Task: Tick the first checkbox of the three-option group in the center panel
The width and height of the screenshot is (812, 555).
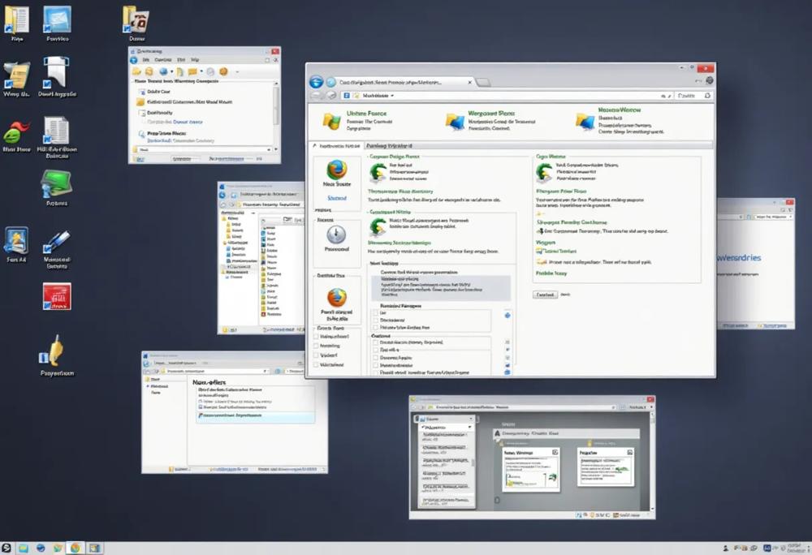Action: (375, 313)
